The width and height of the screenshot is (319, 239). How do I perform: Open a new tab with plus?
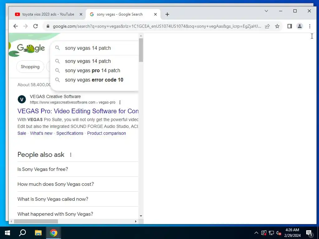coord(167,14)
